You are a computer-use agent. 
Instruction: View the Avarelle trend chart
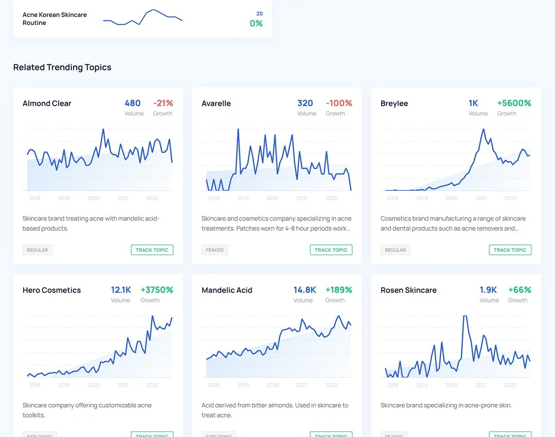[277, 160]
